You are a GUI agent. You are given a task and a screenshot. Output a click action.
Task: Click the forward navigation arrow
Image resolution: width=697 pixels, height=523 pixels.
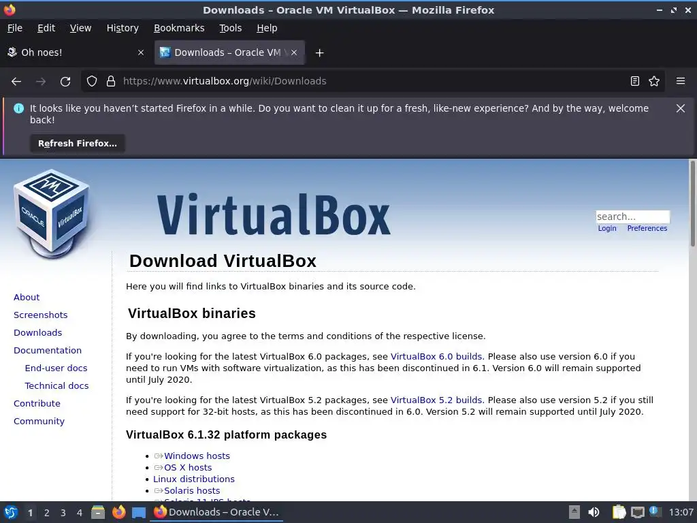(x=41, y=82)
